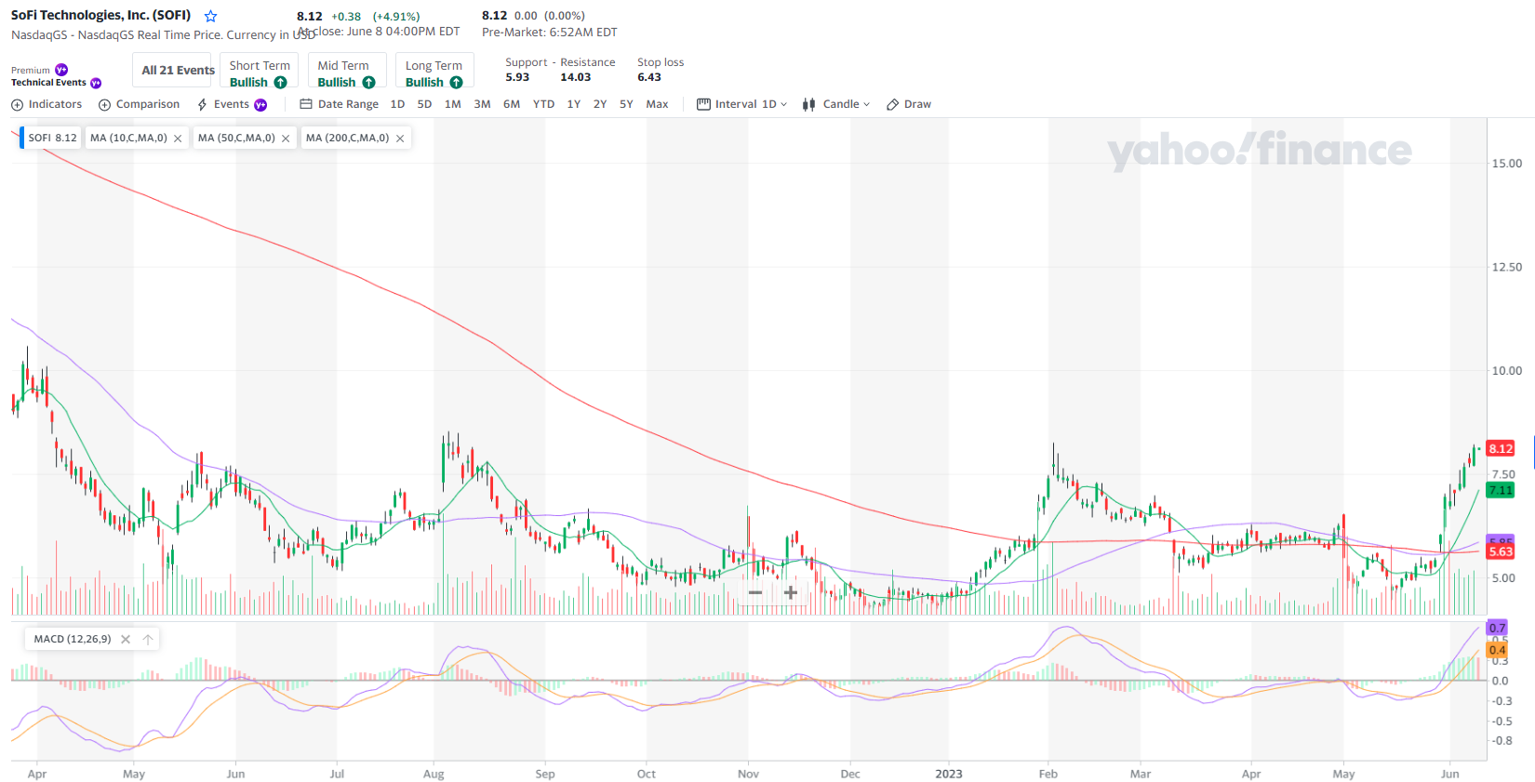Select the 1Y date range

574,104
